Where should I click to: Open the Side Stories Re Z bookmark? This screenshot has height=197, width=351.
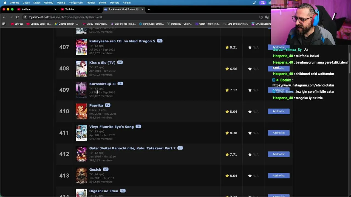pos(123,24)
